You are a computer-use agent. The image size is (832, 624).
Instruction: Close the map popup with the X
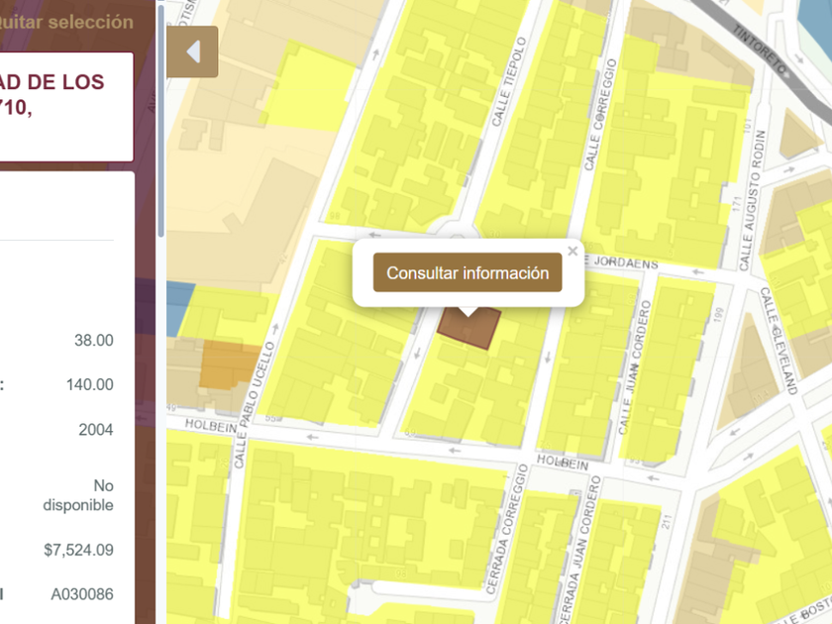click(x=572, y=251)
